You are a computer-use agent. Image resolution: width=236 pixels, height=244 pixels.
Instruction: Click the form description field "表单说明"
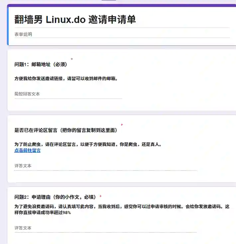122,34
